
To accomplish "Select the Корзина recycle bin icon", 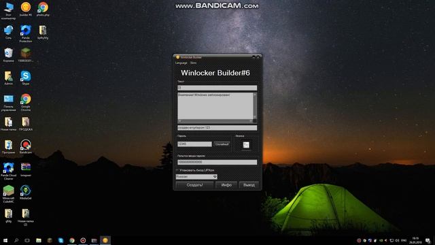I will (x=8, y=55).
